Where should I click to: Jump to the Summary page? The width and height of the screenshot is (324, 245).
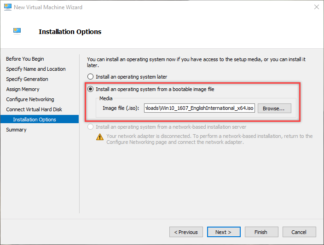[16, 130]
